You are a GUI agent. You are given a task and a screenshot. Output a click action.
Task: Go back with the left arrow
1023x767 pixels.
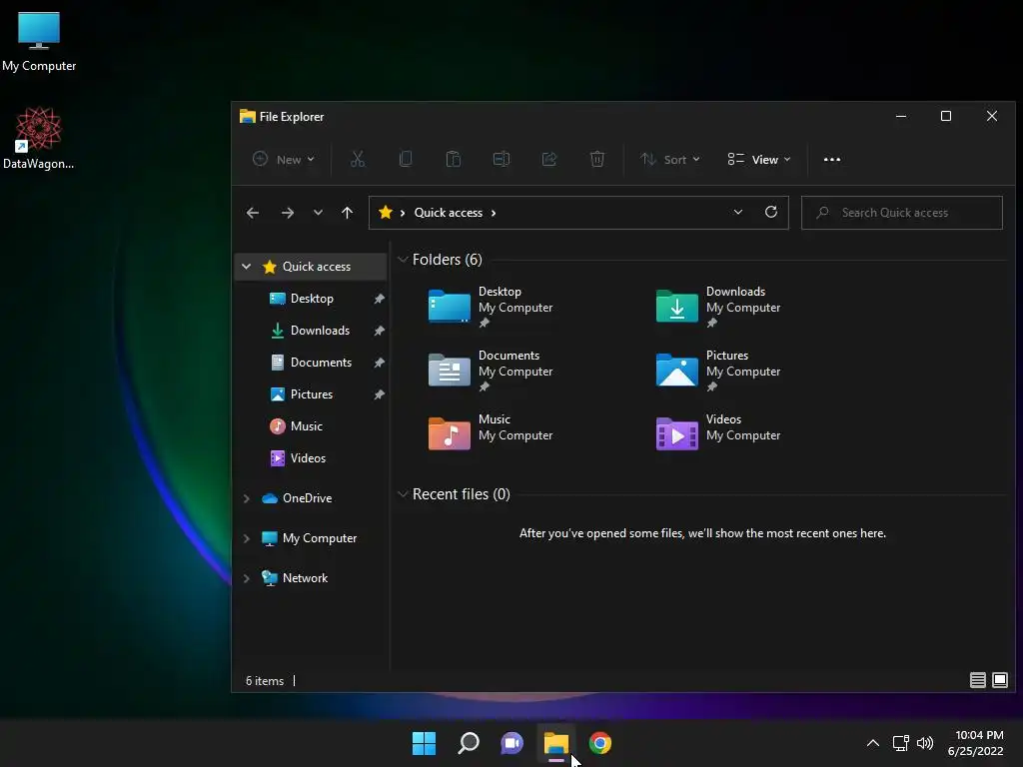pos(253,213)
